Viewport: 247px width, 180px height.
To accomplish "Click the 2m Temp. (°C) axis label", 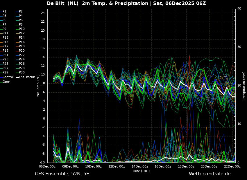I will 38,85.
